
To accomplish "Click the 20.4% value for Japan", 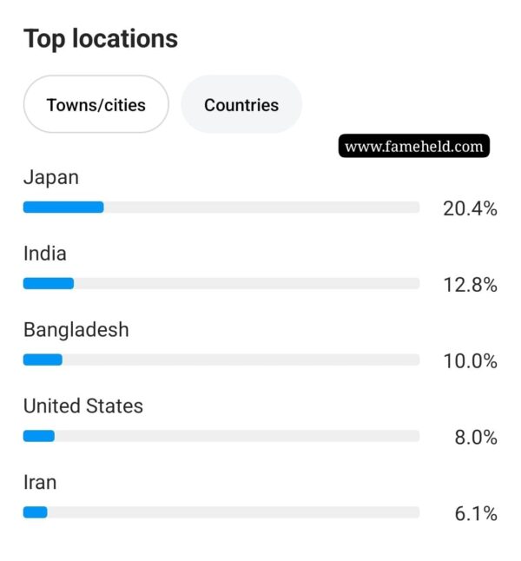I will [470, 208].
